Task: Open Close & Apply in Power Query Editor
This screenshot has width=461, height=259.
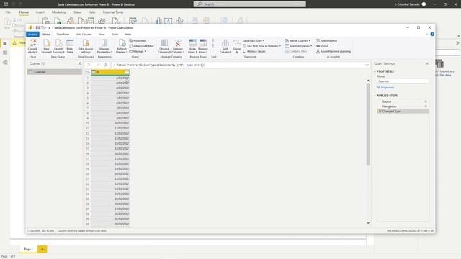Action: coord(32,46)
